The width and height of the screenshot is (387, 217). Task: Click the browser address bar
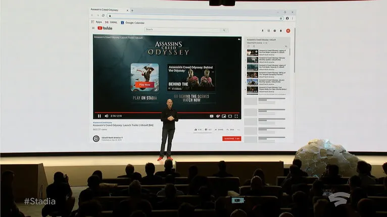[x=195, y=17]
